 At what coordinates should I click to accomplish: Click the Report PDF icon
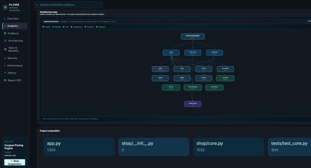(x=5, y=80)
